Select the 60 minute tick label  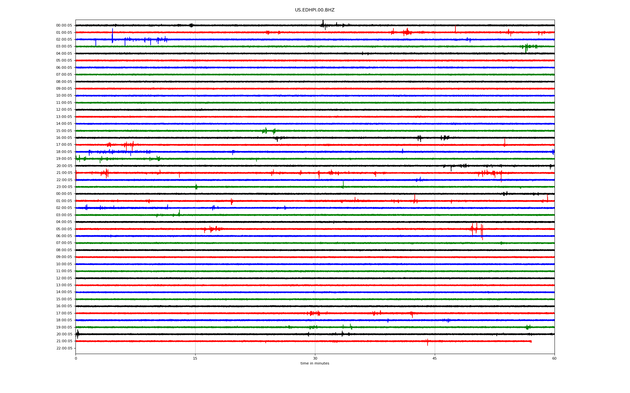coord(554,358)
